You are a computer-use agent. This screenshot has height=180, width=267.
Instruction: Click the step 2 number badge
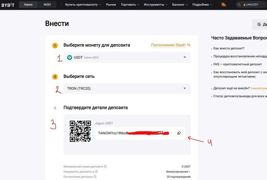(55, 77)
